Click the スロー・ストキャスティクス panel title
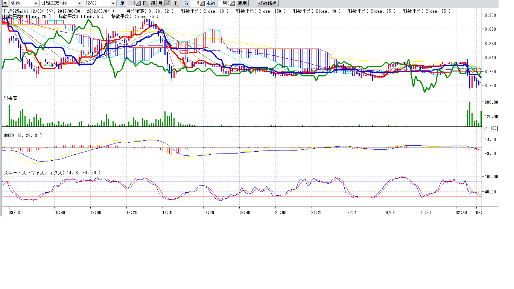The height and width of the screenshot is (289, 514). tap(52, 173)
